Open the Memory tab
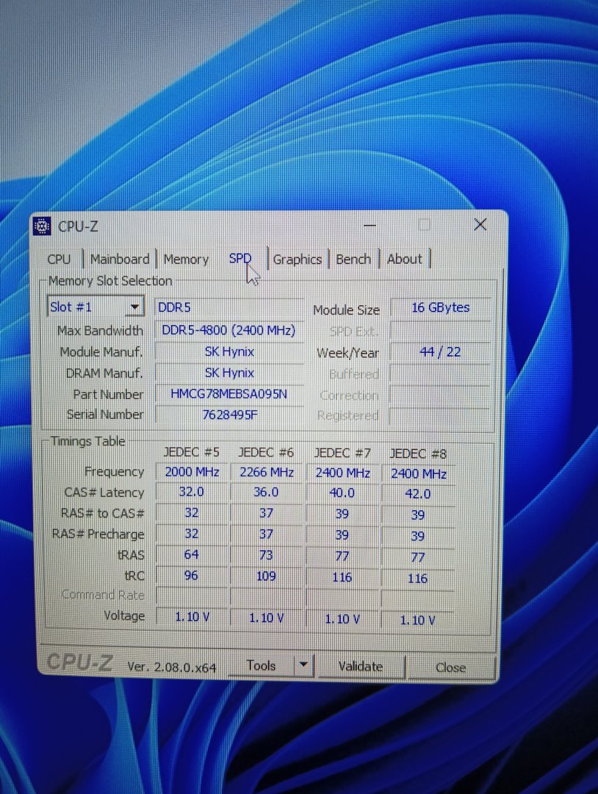 (186, 260)
